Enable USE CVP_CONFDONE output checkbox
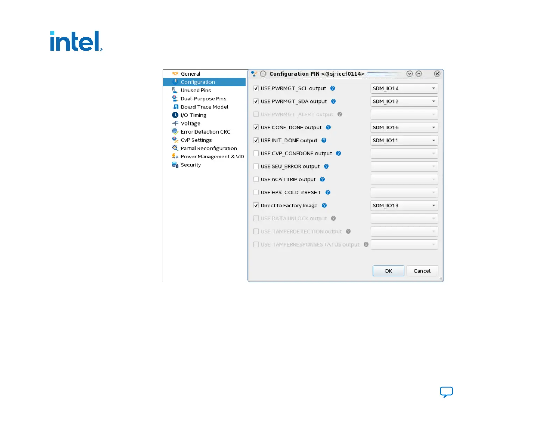 point(256,153)
